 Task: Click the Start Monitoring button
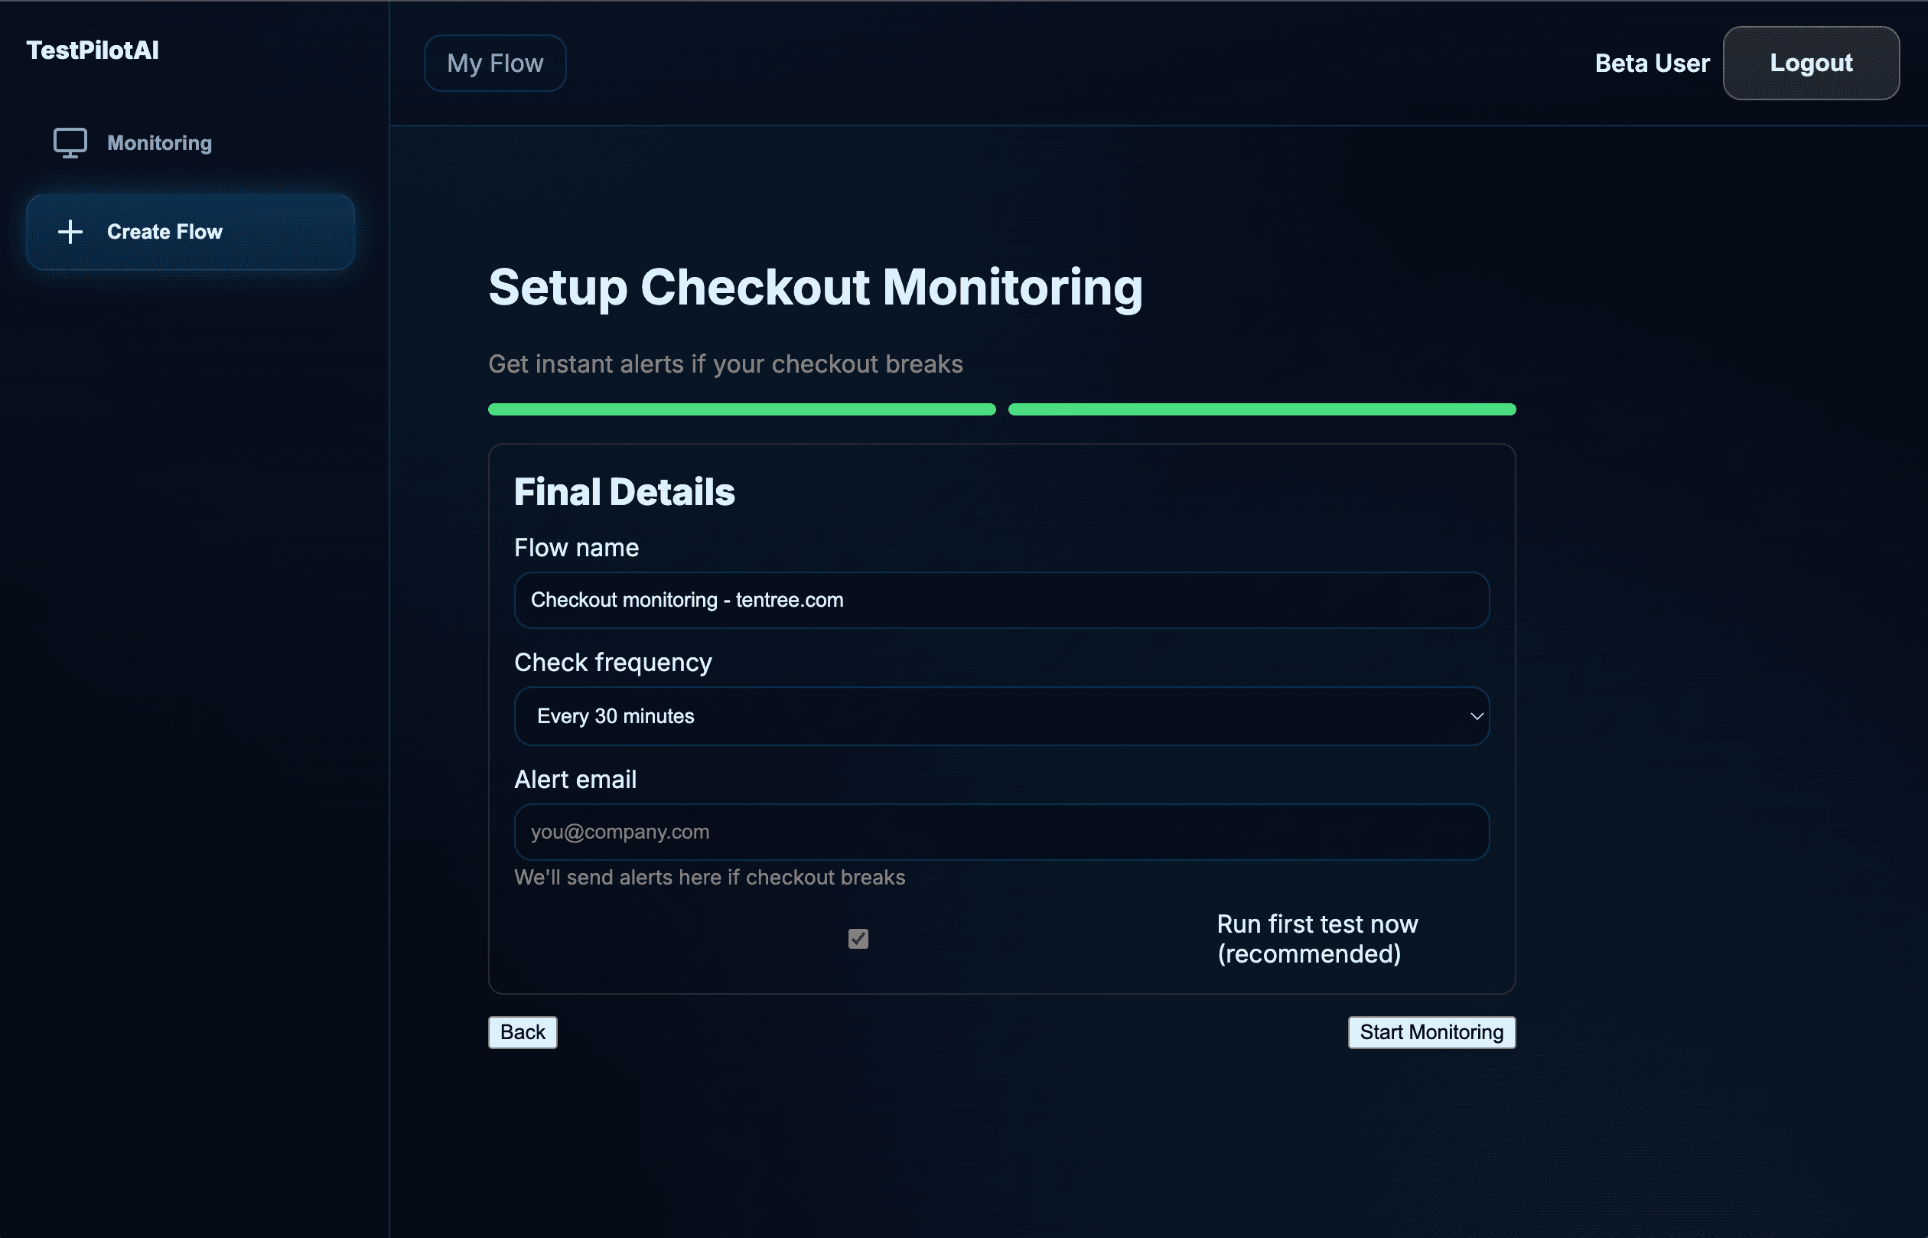1431,1031
